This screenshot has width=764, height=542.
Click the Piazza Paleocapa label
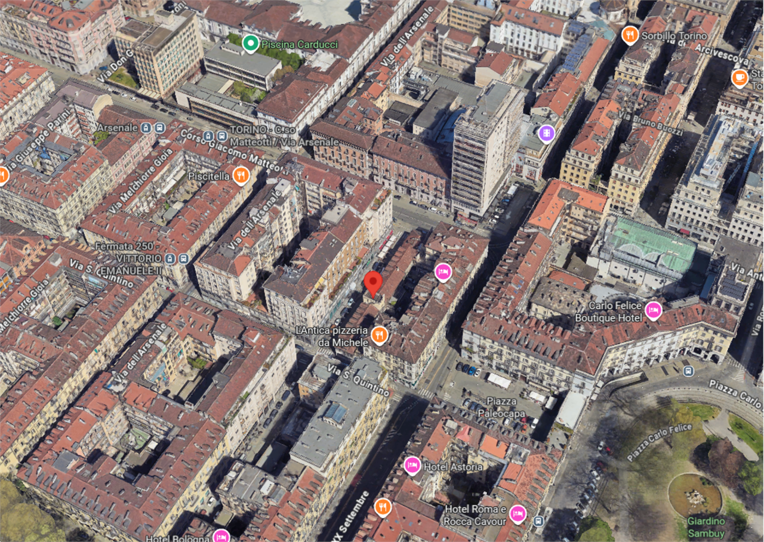coord(501,406)
